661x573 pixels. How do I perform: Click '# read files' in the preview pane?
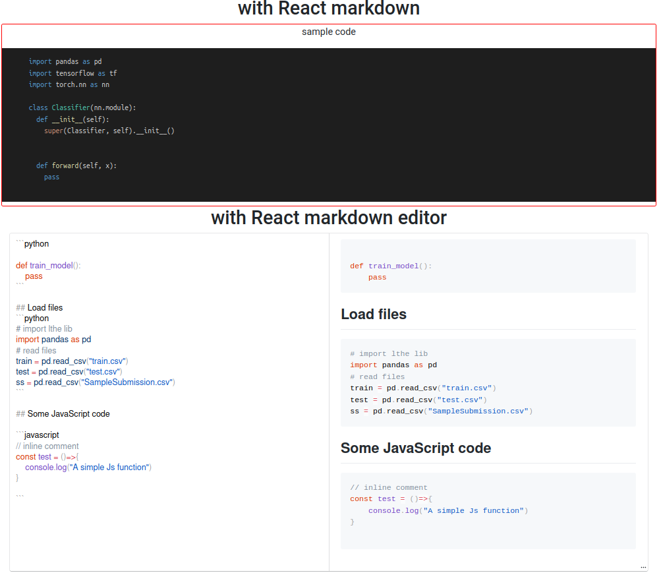tap(378, 377)
